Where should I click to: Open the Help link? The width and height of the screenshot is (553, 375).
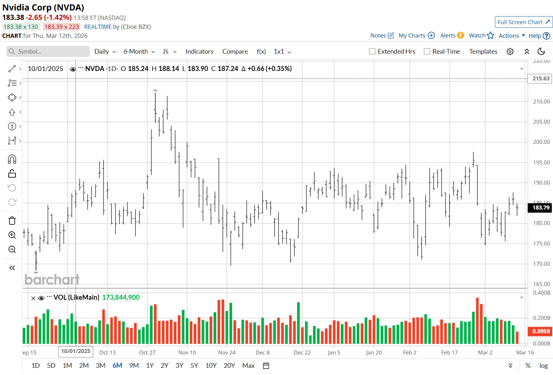539,36
